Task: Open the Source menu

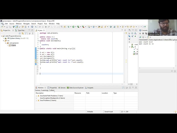Action: pyautogui.click(x=12, y=24)
